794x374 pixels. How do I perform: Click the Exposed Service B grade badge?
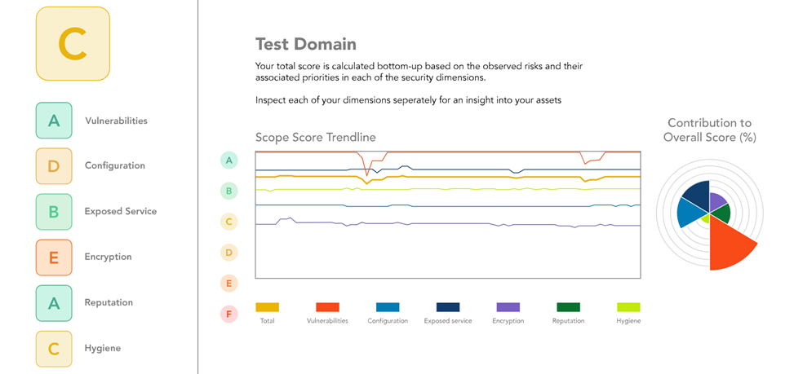[x=54, y=212]
